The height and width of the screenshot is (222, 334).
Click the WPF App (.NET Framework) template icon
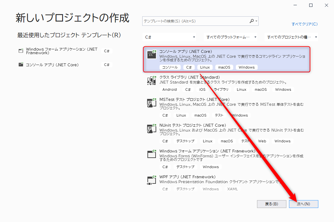pos(152,180)
